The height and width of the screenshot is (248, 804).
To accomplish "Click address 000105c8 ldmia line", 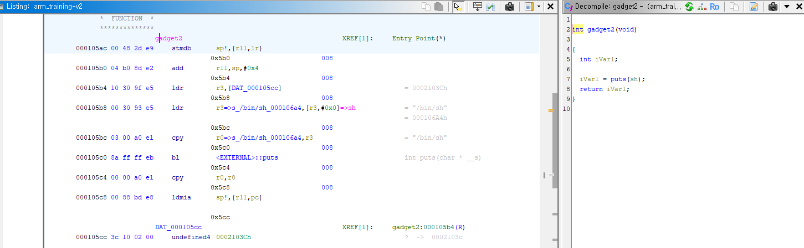I will click(91, 198).
